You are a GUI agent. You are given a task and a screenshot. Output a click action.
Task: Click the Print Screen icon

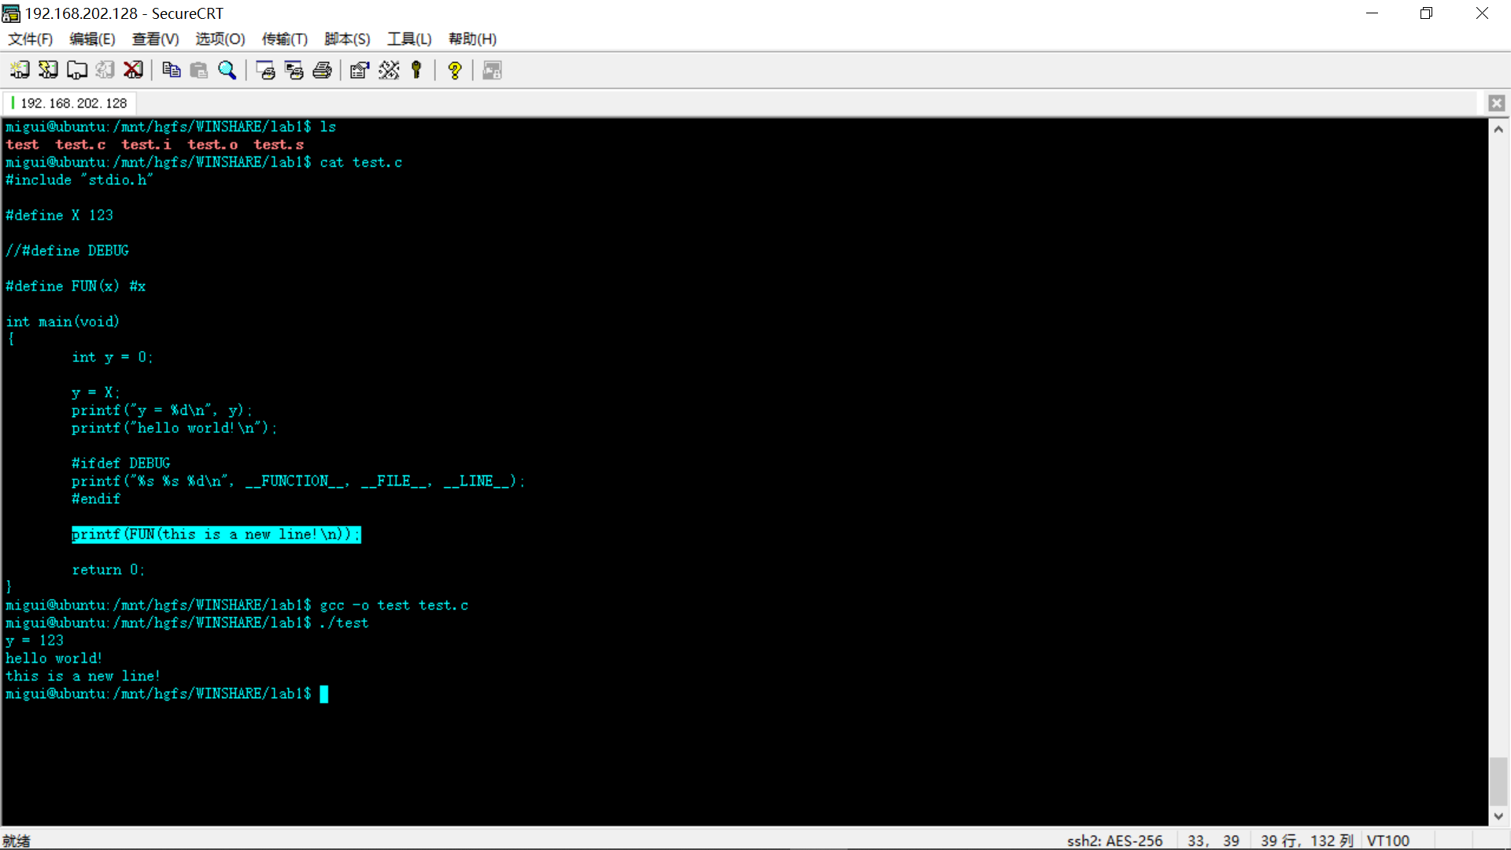[265, 70]
